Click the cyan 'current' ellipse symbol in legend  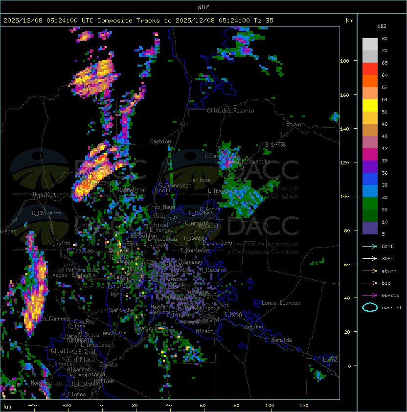(x=370, y=307)
